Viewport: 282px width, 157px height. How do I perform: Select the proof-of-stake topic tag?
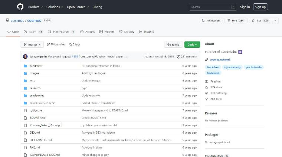point(253,67)
